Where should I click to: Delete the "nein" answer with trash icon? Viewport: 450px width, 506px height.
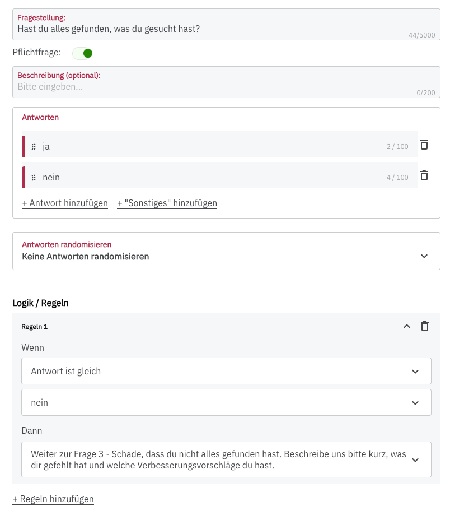coord(424,175)
